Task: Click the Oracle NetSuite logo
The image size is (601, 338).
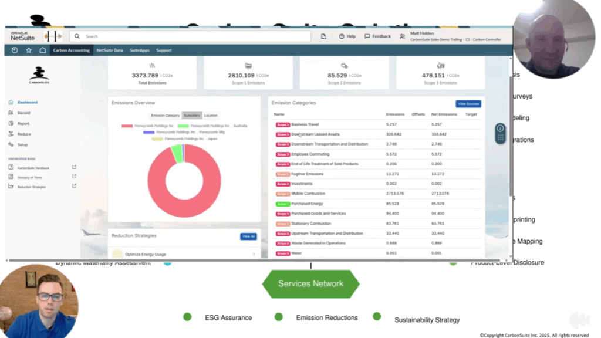Action: tap(23, 36)
